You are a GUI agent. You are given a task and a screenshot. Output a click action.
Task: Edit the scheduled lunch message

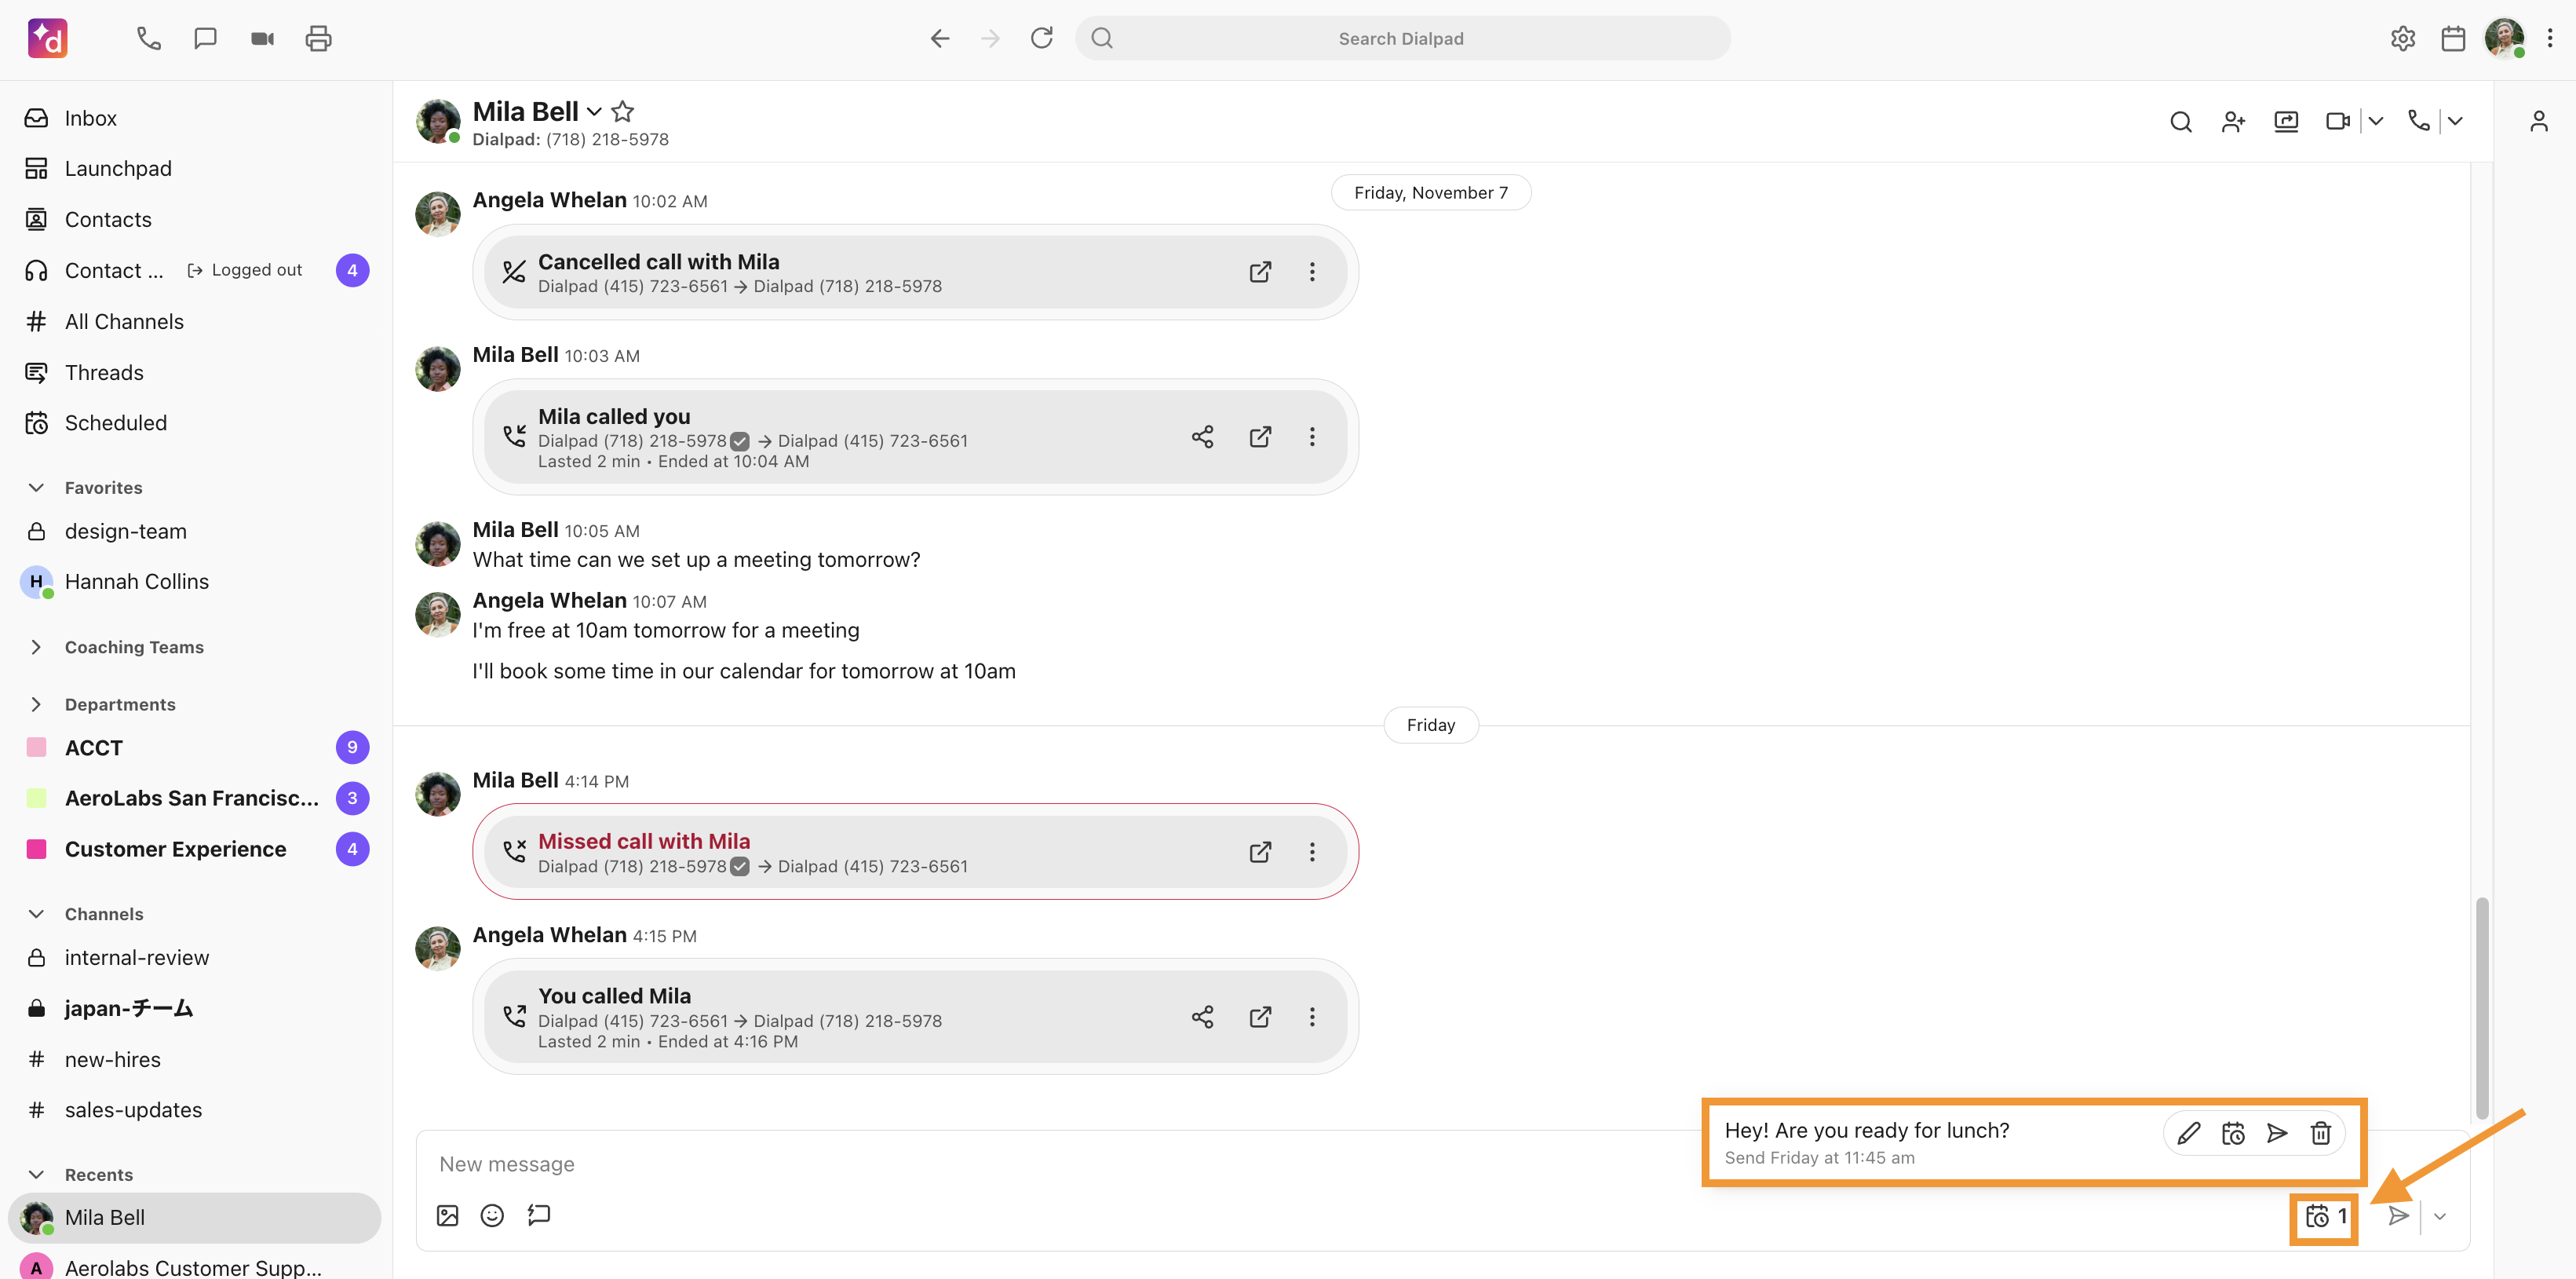coord(2188,1133)
